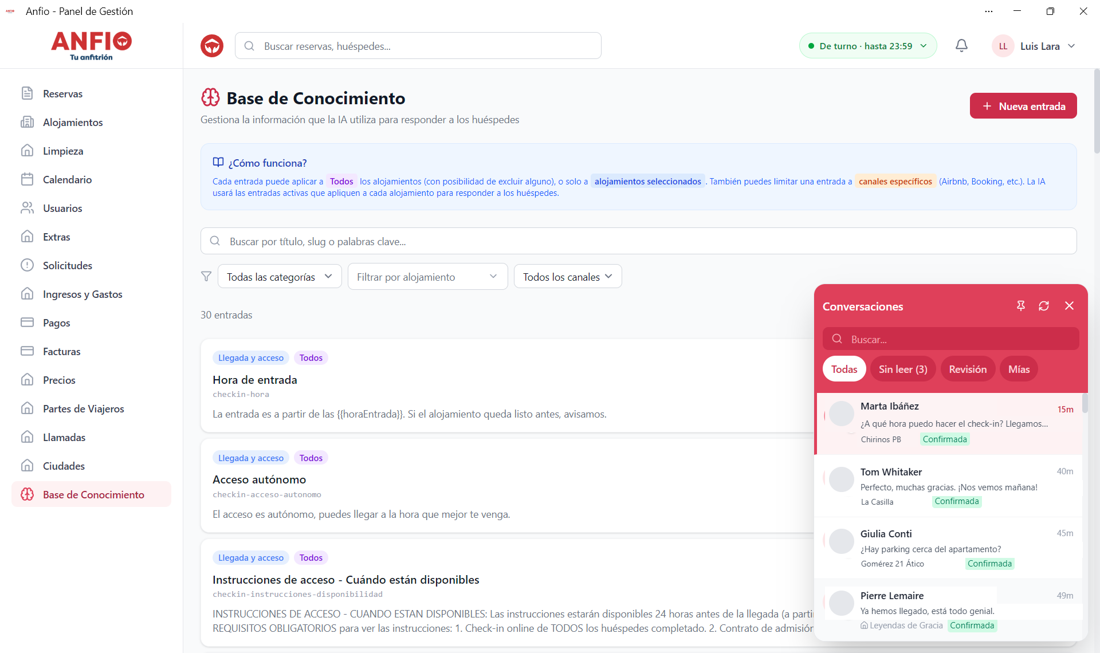
Task: Open Tom Whitaker conversation
Action: 949,486
